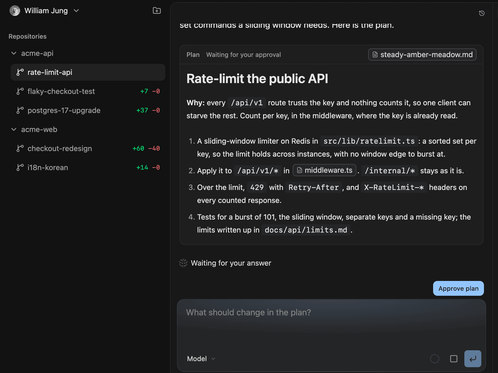
Task: Select the flaky-checkout-test branch
Action: (88, 91)
